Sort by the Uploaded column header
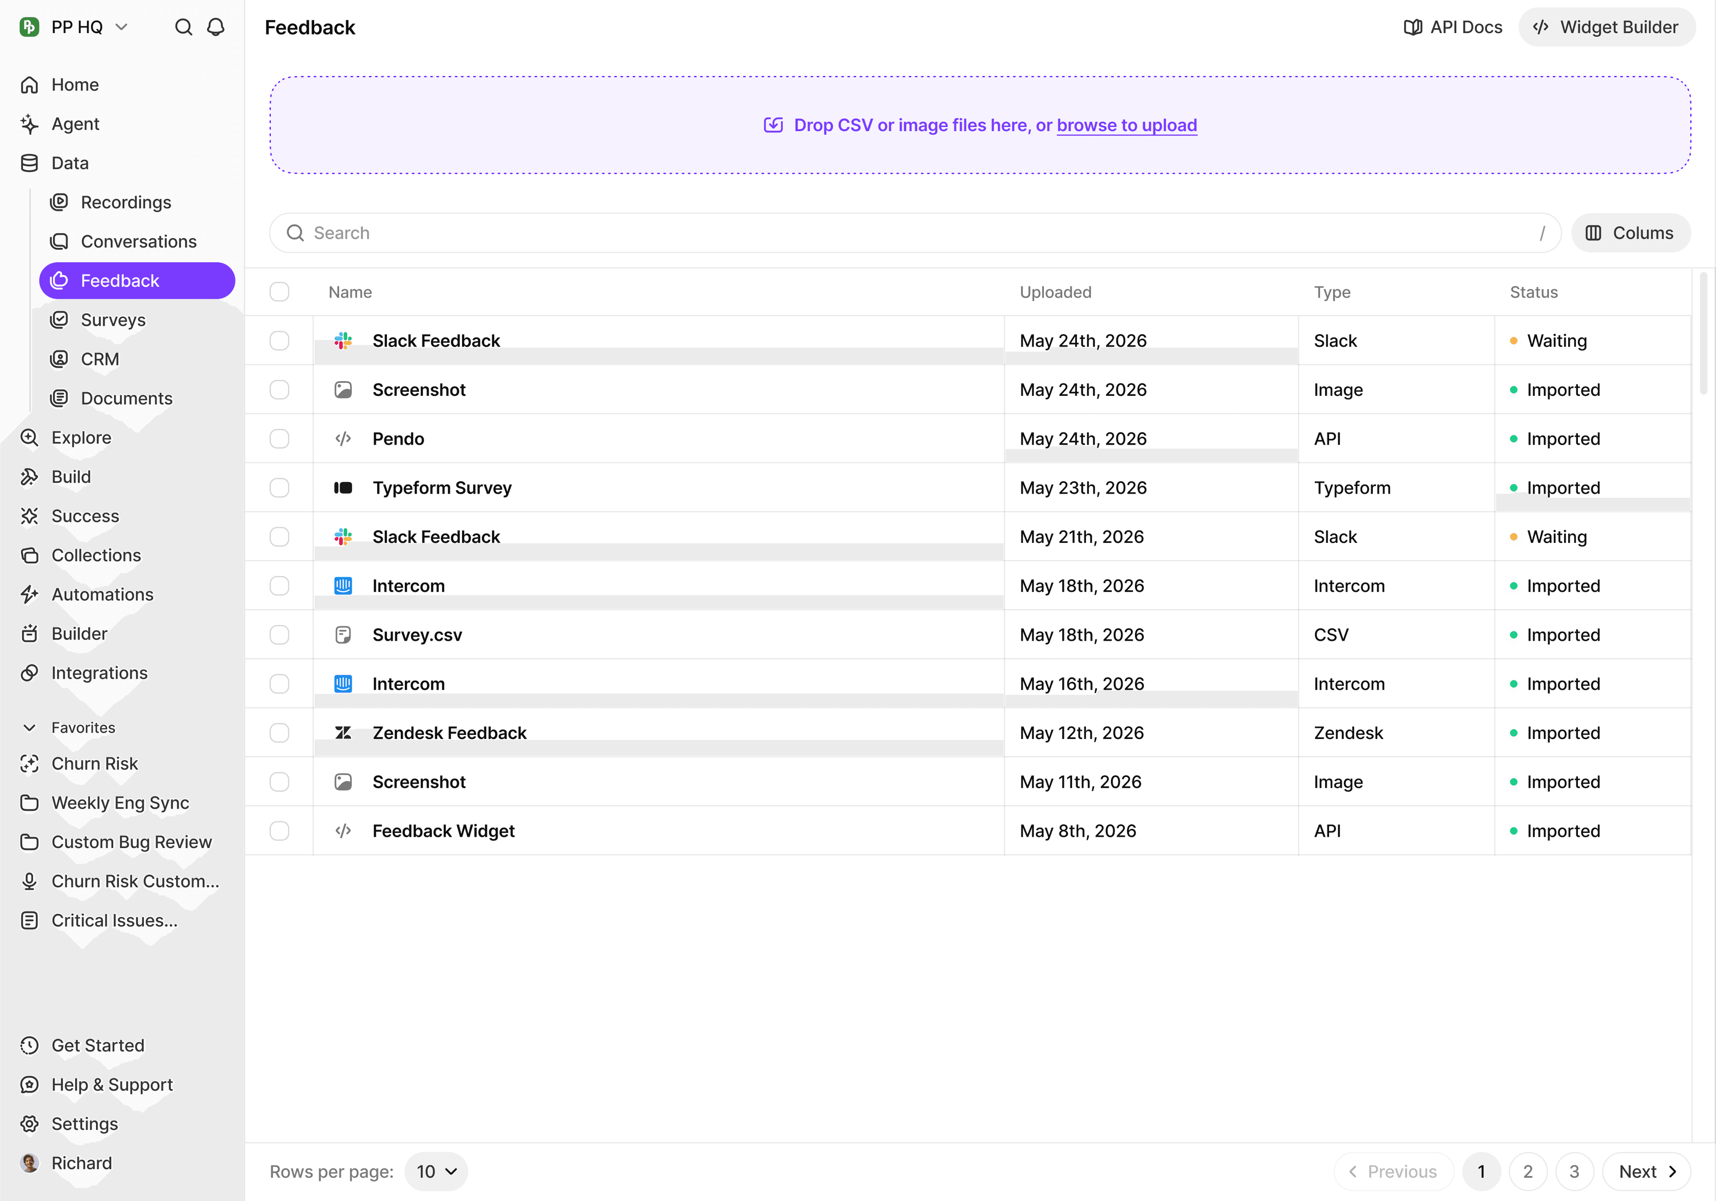The image size is (1716, 1201). (1056, 292)
